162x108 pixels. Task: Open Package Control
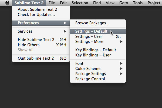pyautogui.click(x=90, y=79)
